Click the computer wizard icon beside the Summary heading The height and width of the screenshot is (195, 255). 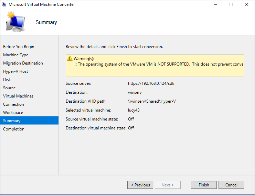pyautogui.click(x=15, y=22)
